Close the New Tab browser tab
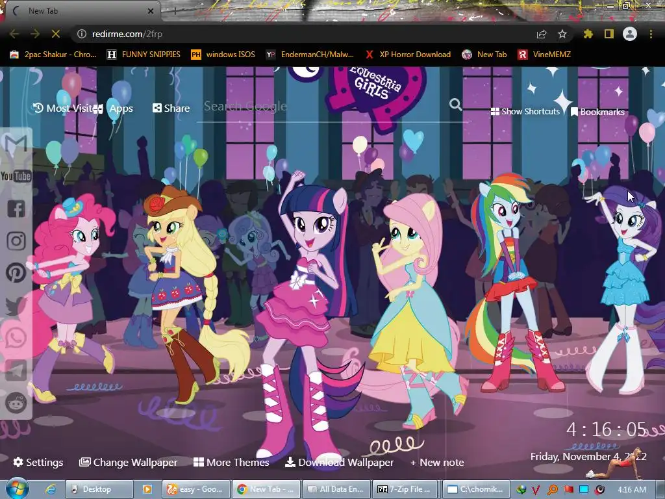Screen dimensions: 665x499 tap(151, 11)
